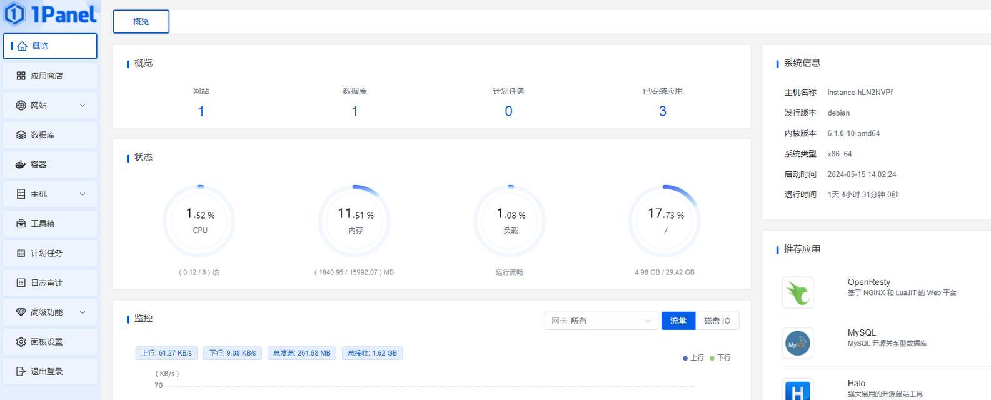The image size is (991, 400).
Task: Click the CPU 1.52% usage gauge
Action: (199, 221)
